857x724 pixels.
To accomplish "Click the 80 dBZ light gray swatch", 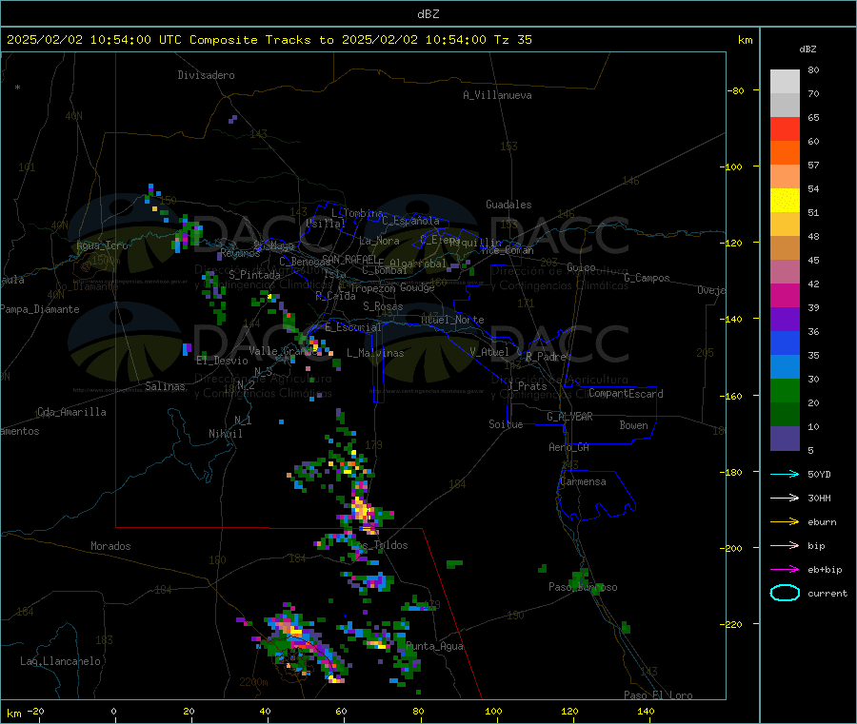I will pyautogui.click(x=785, y=82).
